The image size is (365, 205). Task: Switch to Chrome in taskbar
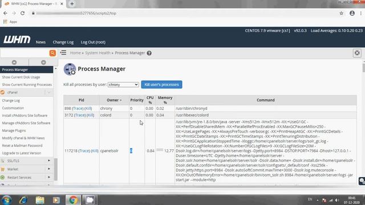pyautogui.click(x=73, y=200)
